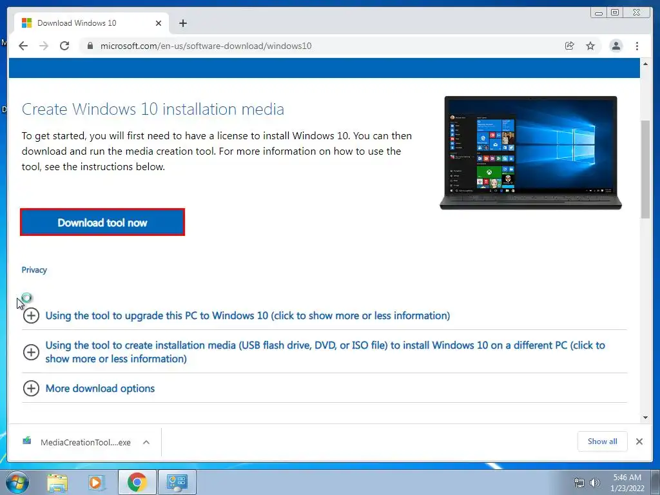The width and height of the screenshot is (660, 495).
Task: Open the volume speaker tray icon
Action: [x=595, y=483]
